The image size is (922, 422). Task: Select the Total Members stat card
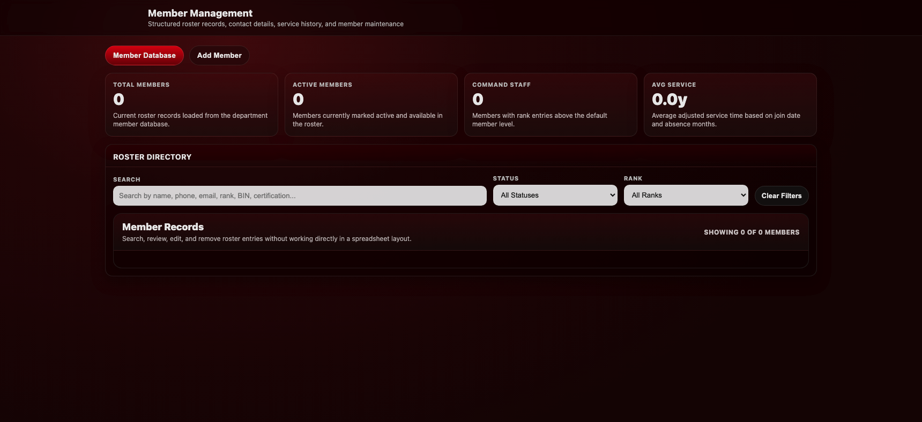point(191,104)
